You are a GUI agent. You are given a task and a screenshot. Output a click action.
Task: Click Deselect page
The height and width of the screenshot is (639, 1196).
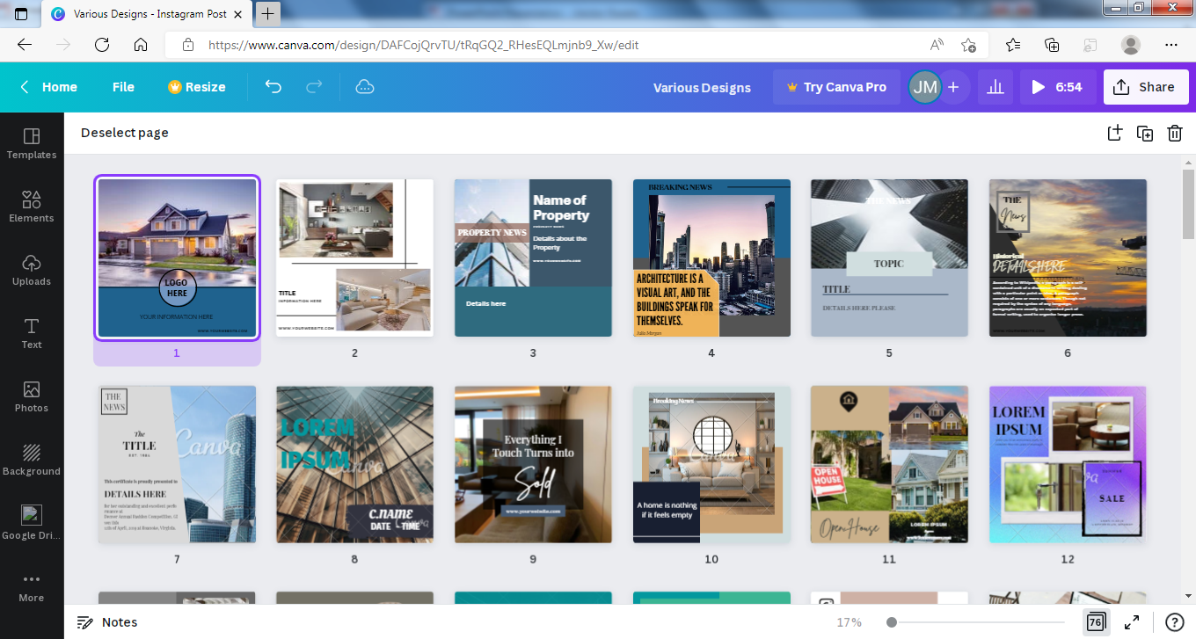pos(125,133)
